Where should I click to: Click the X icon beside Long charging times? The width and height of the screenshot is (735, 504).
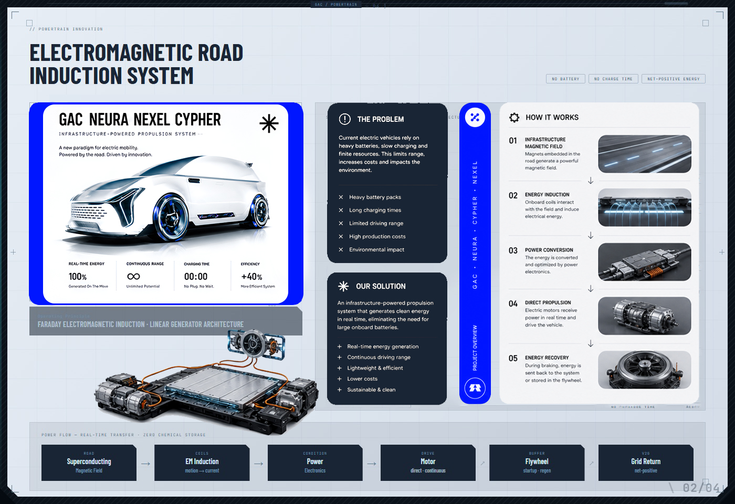pyautogui.click(x=341, y=211)
